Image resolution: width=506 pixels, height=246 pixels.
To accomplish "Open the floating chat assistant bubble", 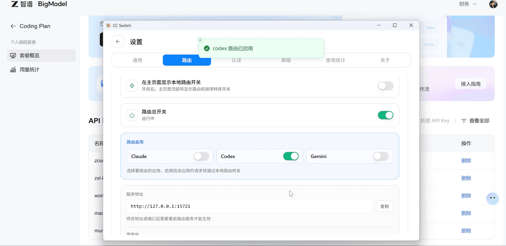I will [x=493, y=198].
